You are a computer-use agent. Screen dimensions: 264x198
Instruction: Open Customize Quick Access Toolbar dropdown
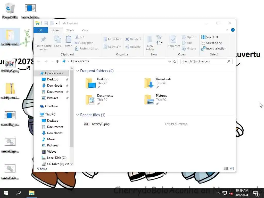(56, 23)
